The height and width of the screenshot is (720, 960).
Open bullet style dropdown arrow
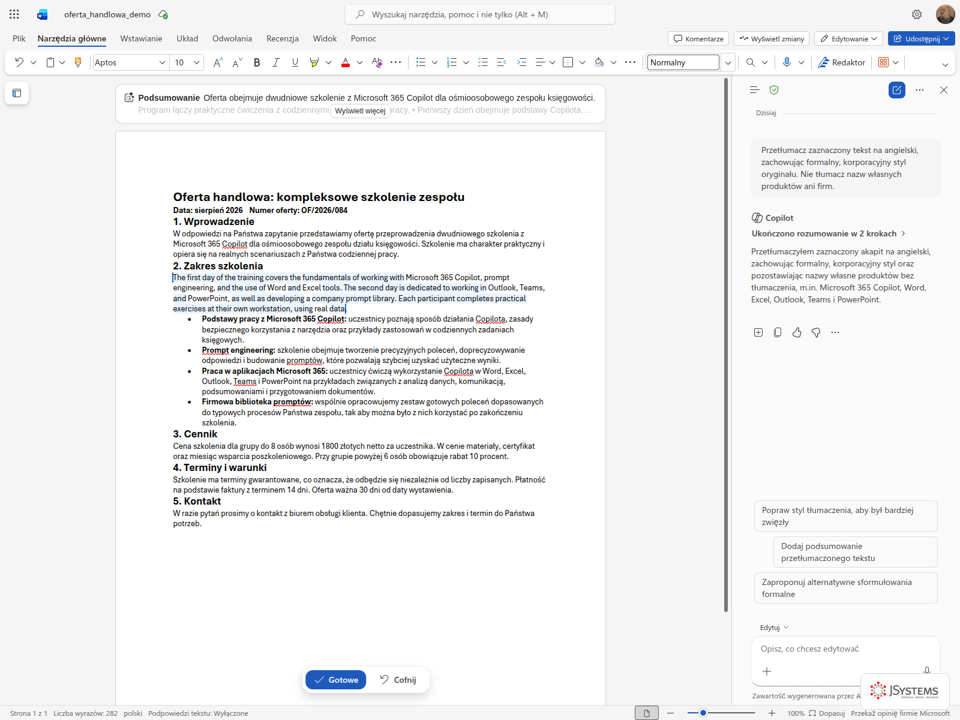point(434,62)
